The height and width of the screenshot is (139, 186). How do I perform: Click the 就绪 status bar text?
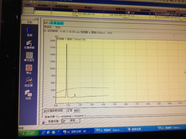(21, 128)
